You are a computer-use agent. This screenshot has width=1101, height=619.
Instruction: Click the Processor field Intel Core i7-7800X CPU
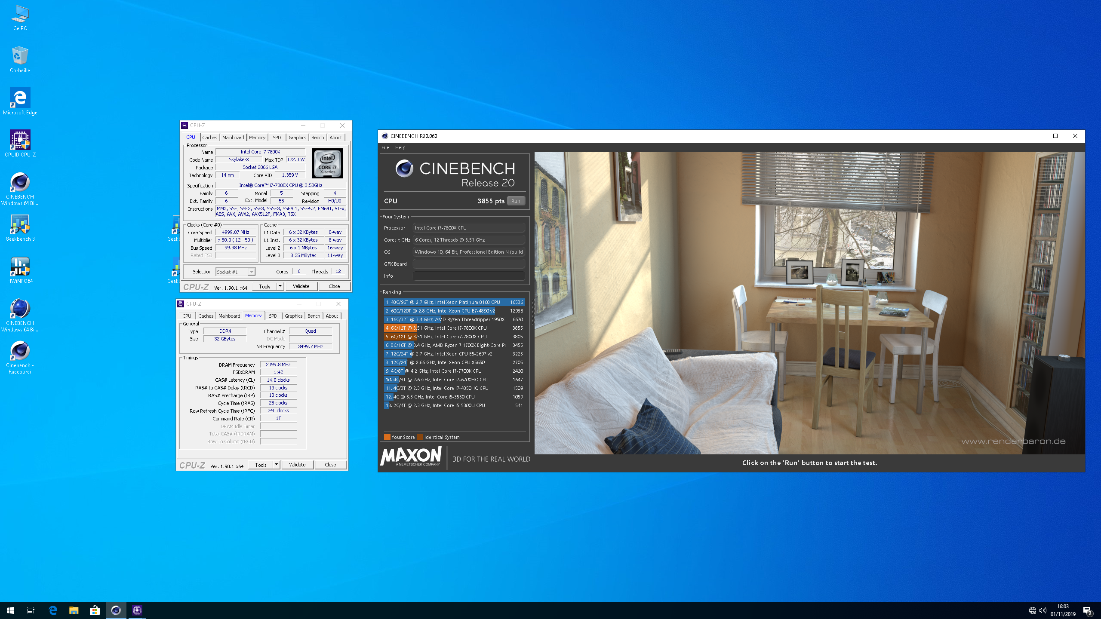(x=469, y=228)
